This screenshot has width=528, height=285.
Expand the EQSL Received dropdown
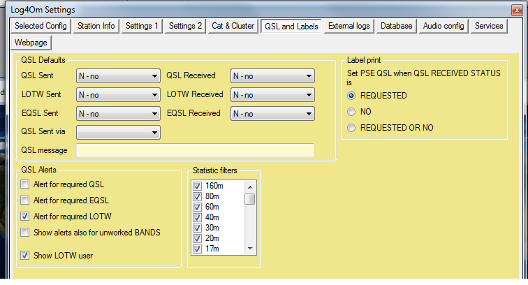coord(272,114)
